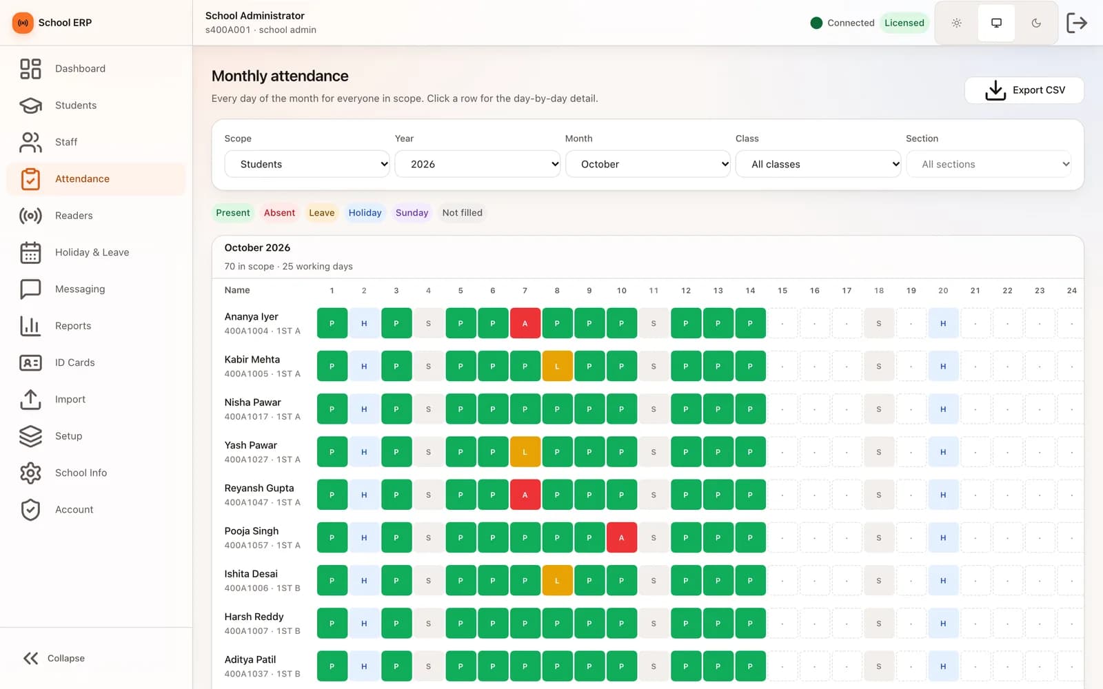
Task: Click the Holiday legend chip
Action: [x=365, y=213]
